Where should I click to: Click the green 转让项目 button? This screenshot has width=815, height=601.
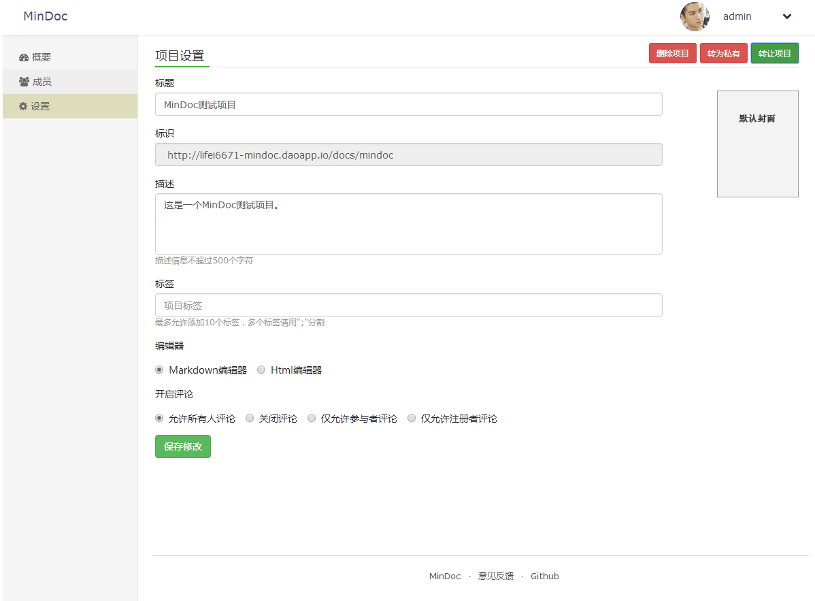(x=775, y=53)
